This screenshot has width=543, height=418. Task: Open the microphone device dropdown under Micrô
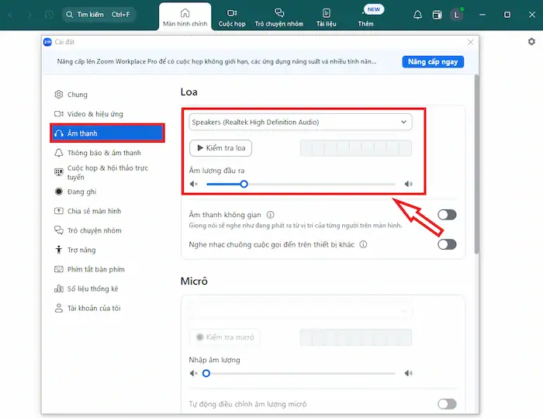click(300, 312)
